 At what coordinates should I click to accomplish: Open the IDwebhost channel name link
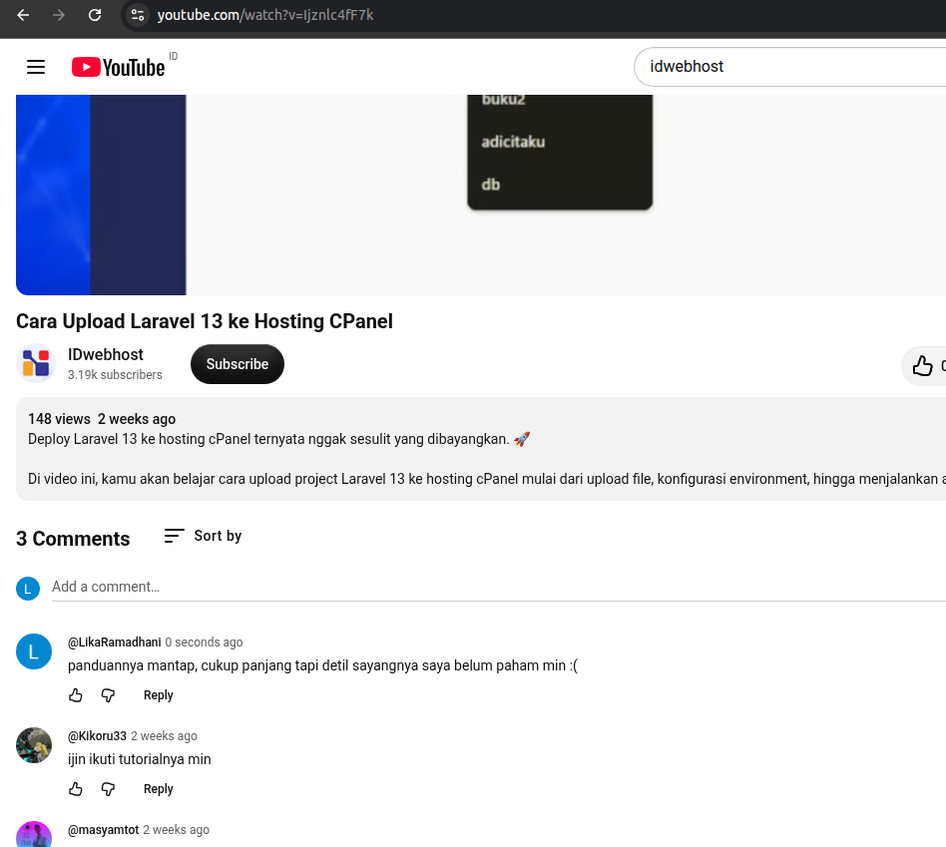(106, 355)
